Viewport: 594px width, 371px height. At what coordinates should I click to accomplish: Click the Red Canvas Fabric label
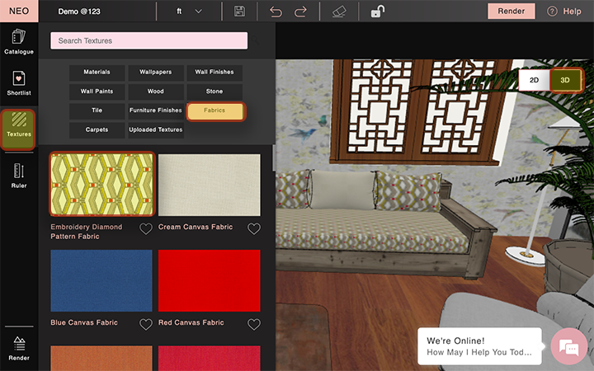tap(191, 322)
